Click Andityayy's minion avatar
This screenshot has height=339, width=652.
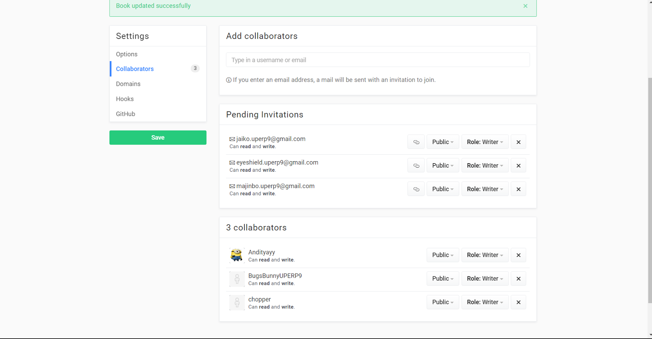point(237,256)
